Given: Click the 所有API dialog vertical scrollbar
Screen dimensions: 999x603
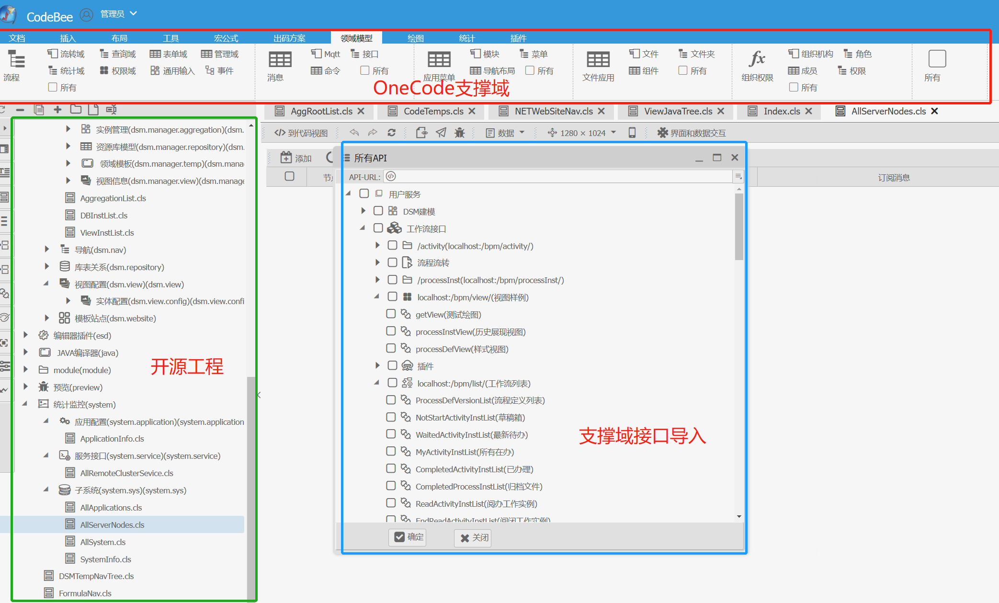Looking at the screenshot, I should coord(739,228).
